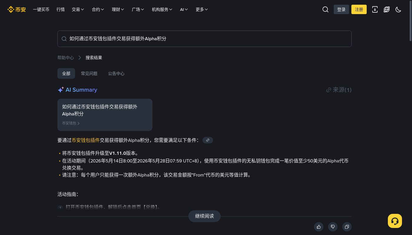Click the 活动指南： heading text
Viewport: 412px width, 235px height.
click(x=68, y=194)
